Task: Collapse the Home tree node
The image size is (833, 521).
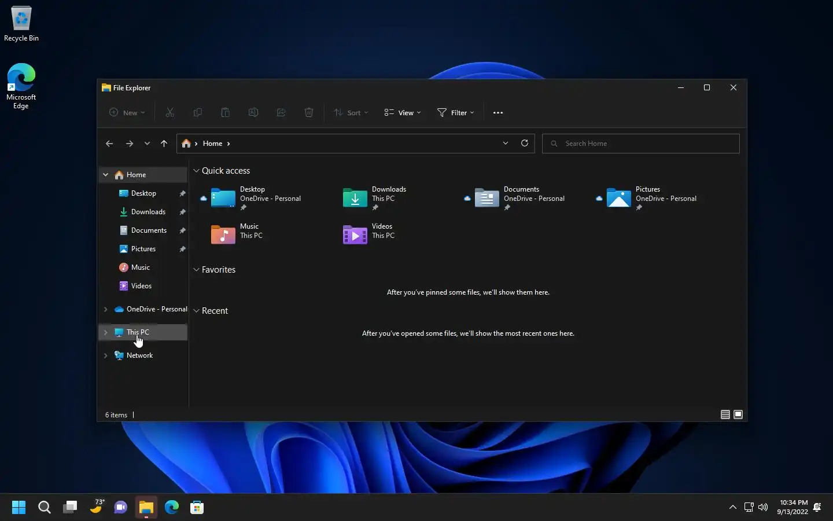Action: [105, 175]
